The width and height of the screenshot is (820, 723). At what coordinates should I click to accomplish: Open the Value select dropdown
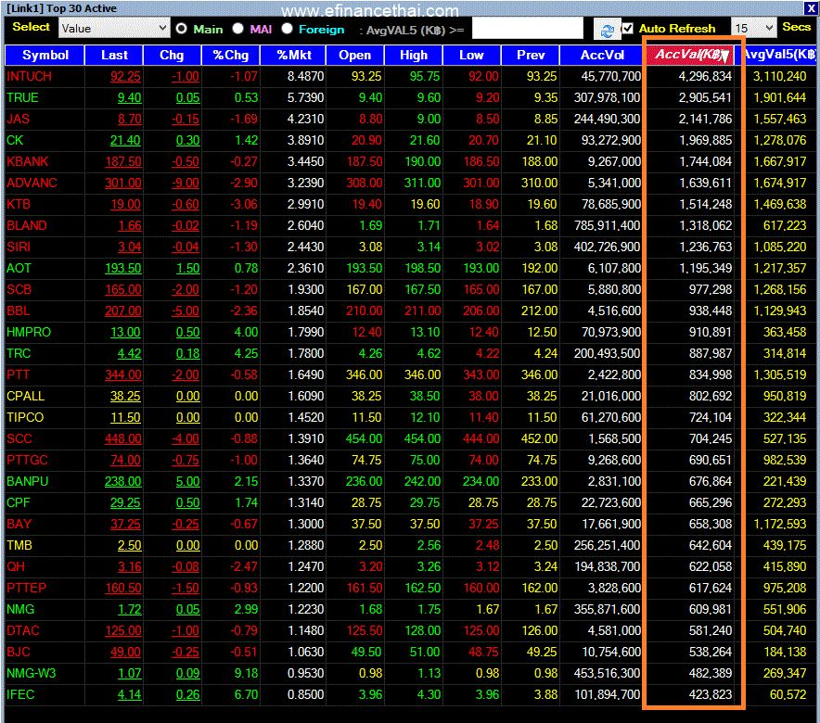pos(114,28)
